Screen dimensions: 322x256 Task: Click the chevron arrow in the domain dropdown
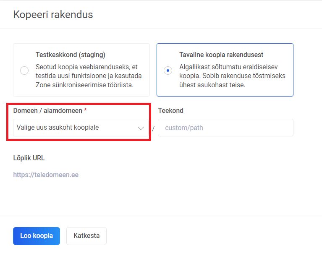coord(141,128)
